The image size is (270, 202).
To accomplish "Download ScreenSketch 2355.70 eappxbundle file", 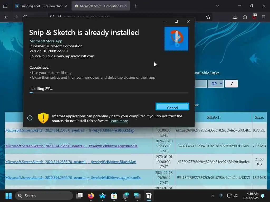I will tap(73, 178).
